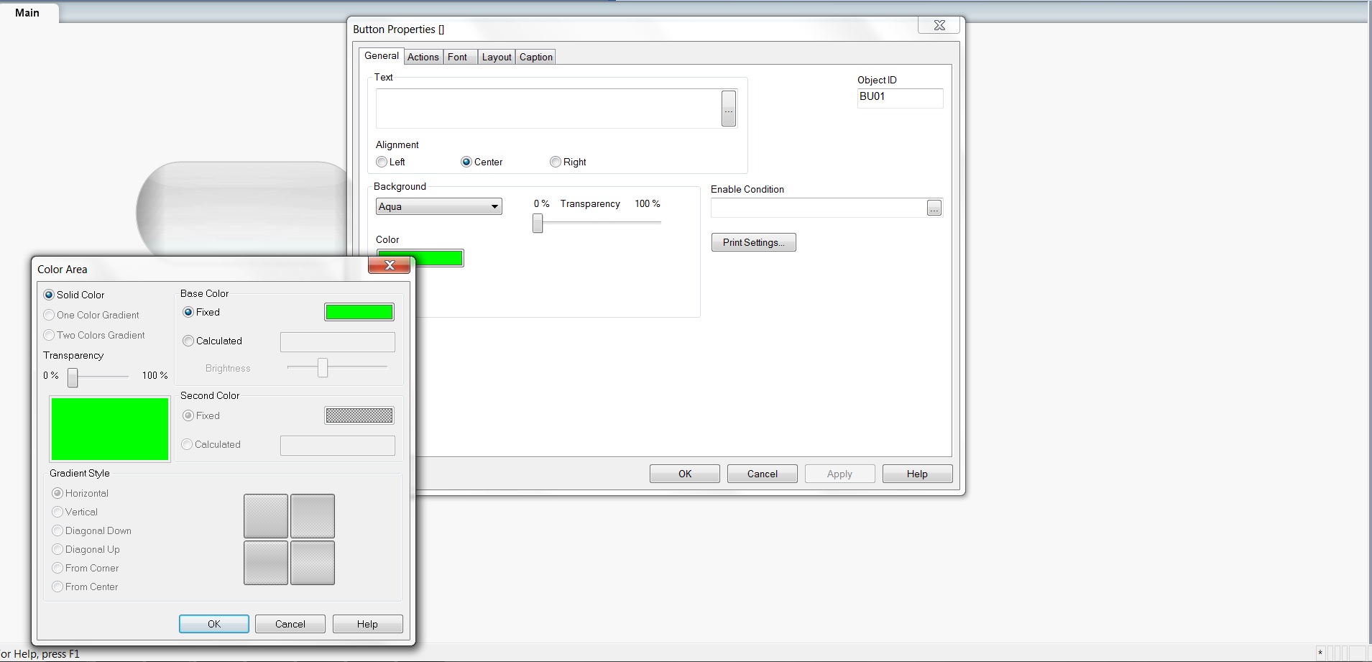Confirm Color Area with OK
This screenshot has height=662, width=1372.
214,624
